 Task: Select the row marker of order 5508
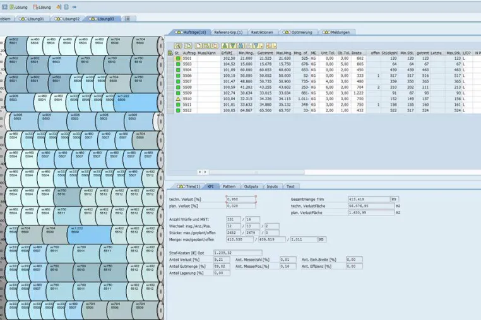click(x=170, y=88)
